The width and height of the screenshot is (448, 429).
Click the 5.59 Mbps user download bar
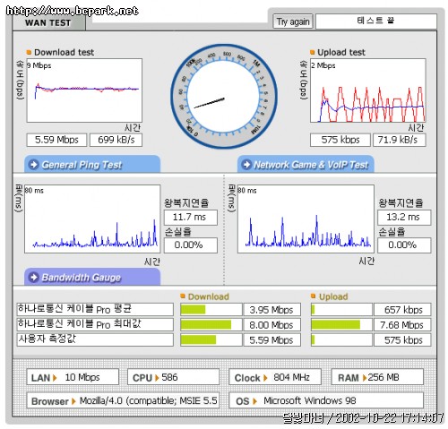pos(211,339)
